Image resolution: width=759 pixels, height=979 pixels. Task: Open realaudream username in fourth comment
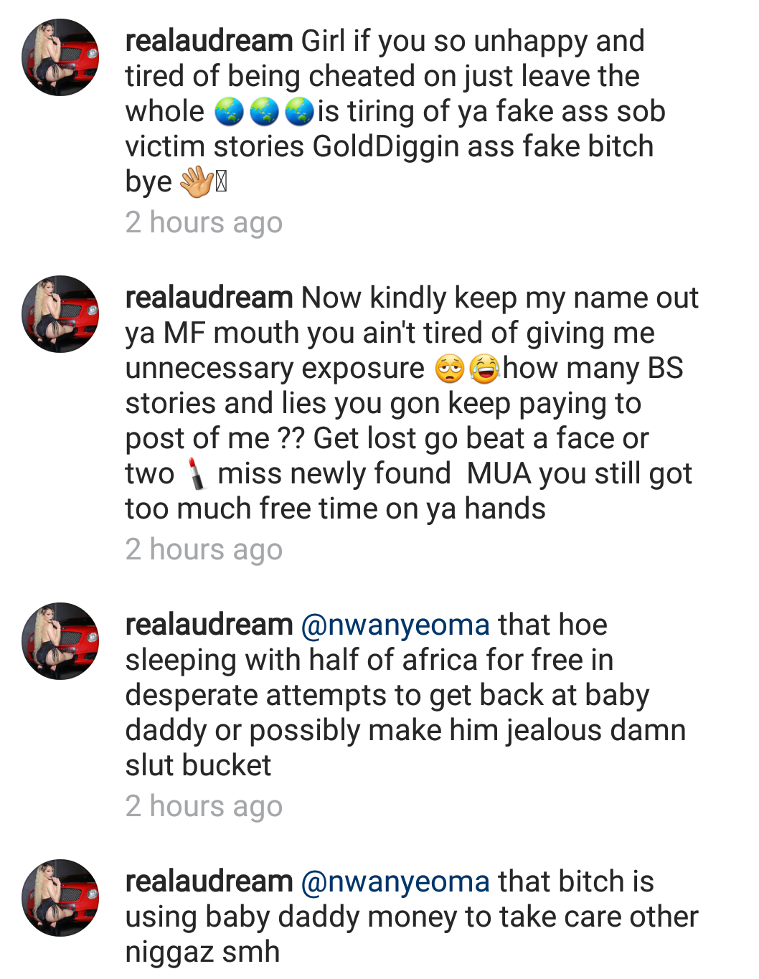(x=209, y=881)
